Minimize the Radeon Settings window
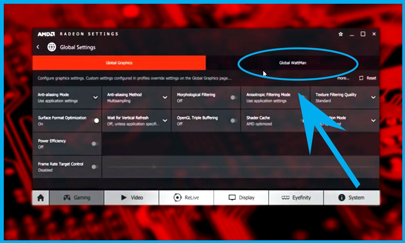Viewport: 405px width, 243px height. 352,34
